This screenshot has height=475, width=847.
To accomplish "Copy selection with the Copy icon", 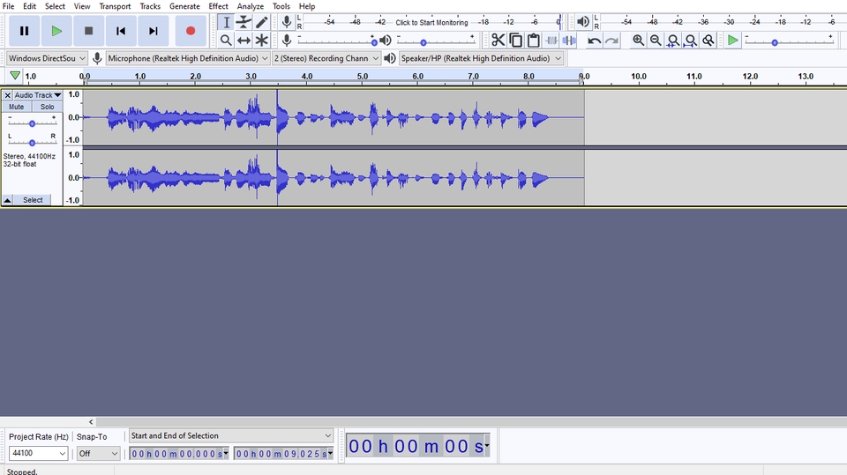I will point(516,40).
